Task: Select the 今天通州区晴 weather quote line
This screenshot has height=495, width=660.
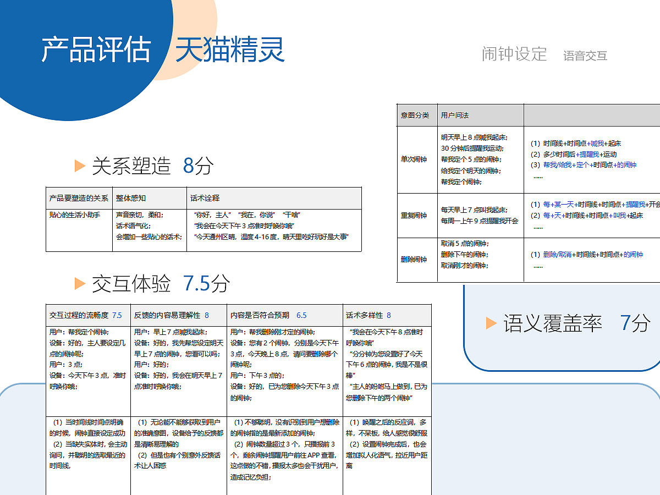Action: click(x=272, y=237)
